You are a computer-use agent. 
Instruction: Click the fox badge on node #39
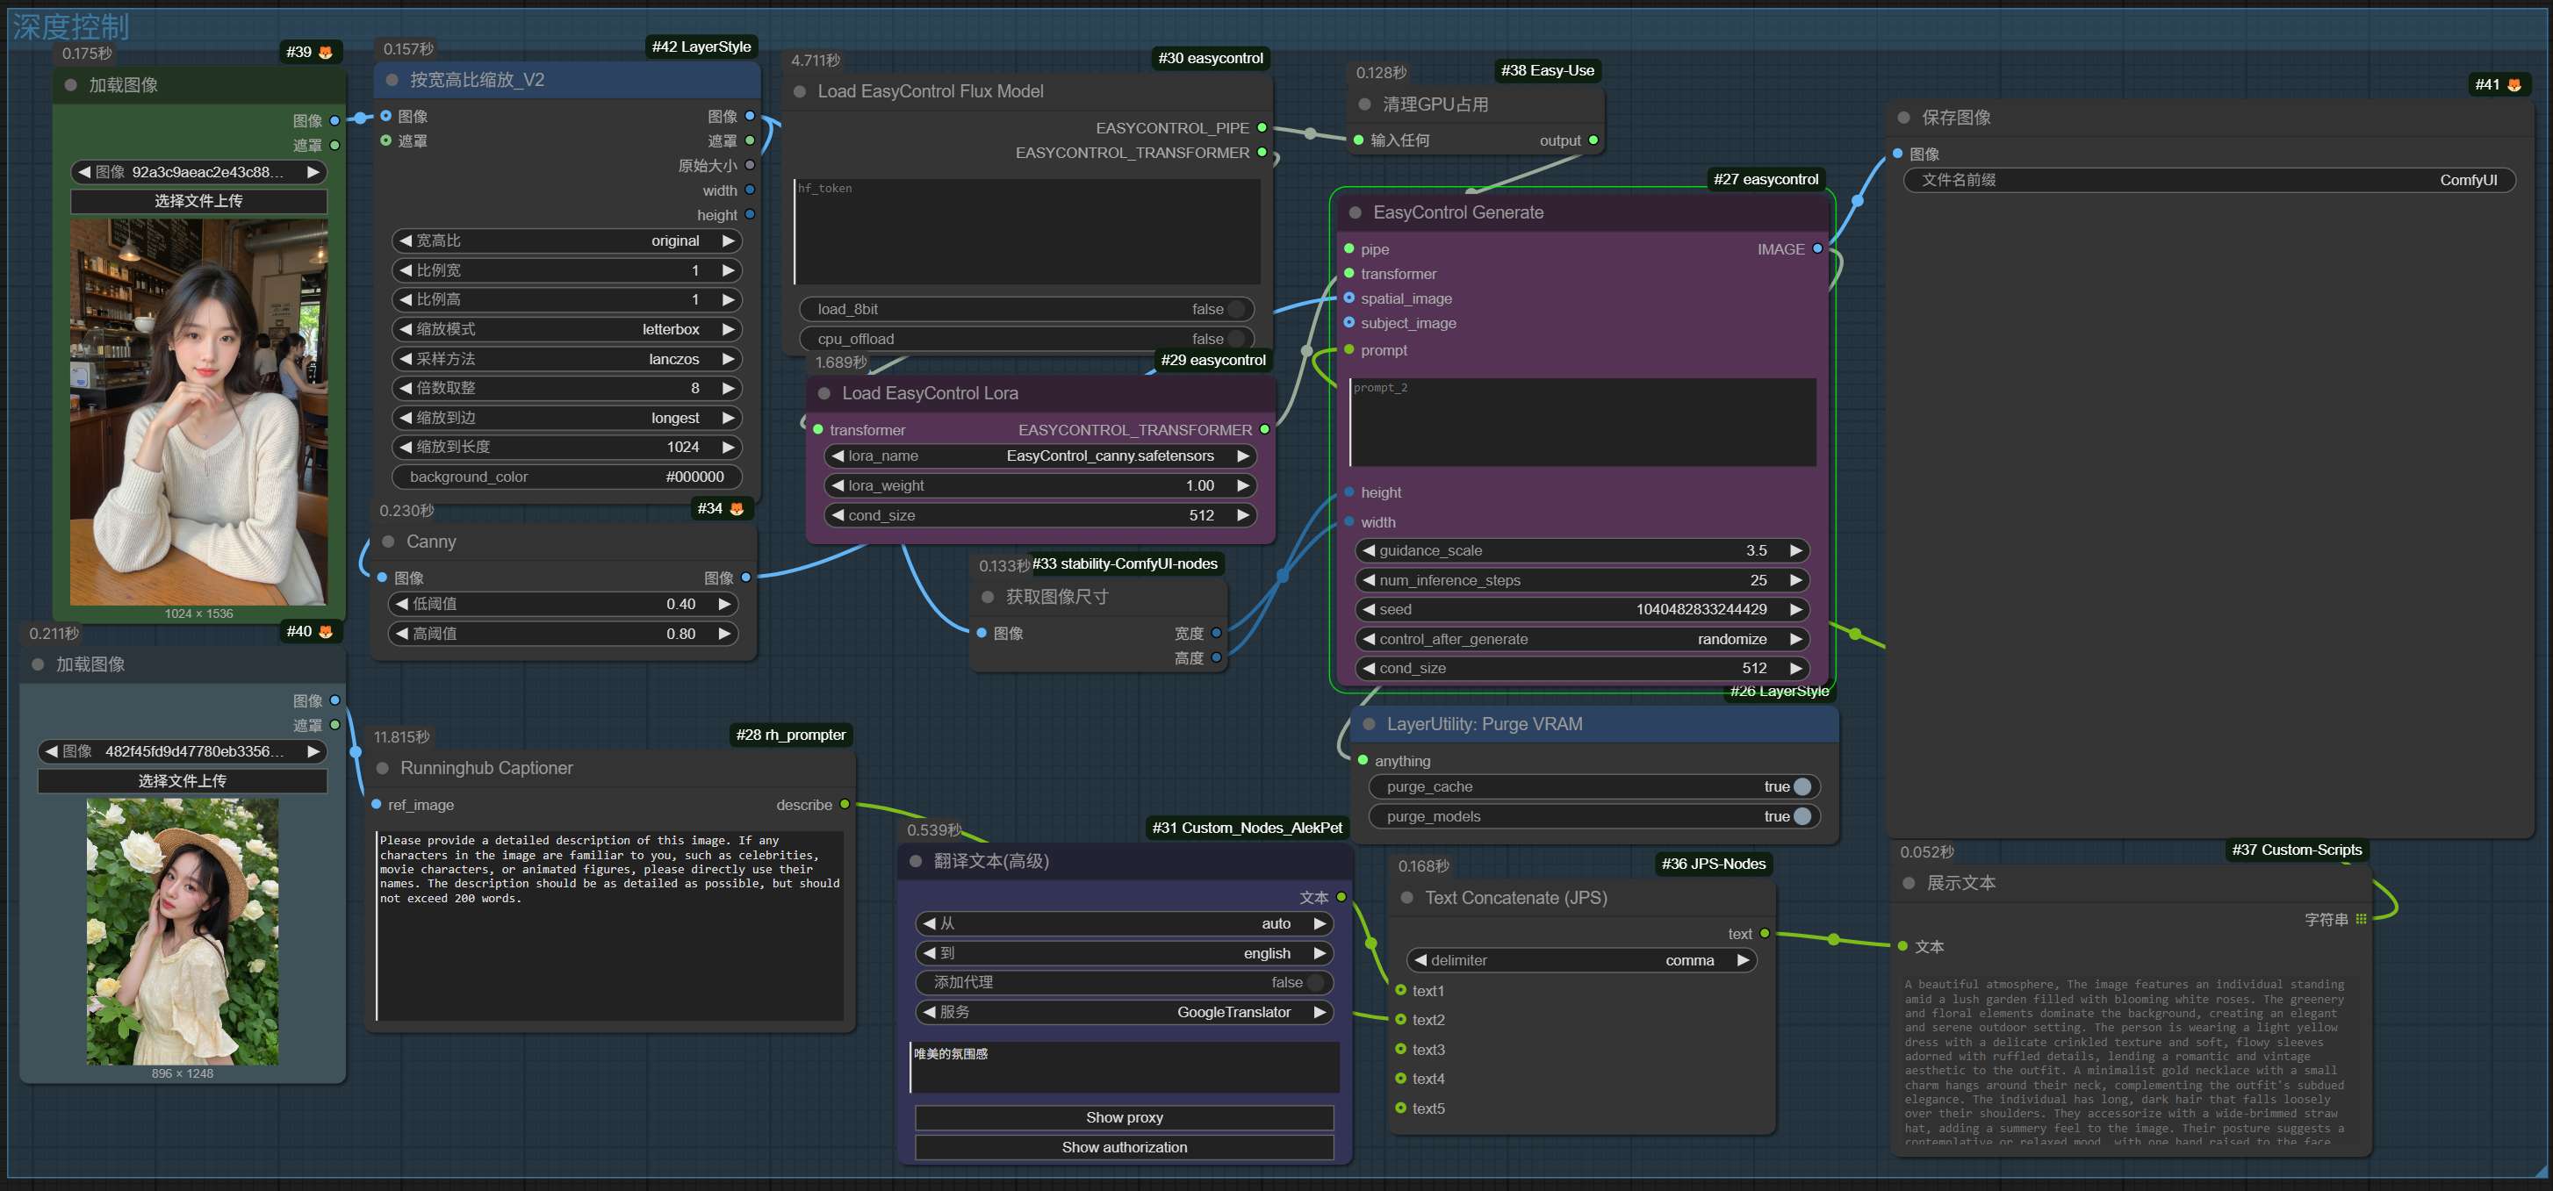tap(325, 53)
